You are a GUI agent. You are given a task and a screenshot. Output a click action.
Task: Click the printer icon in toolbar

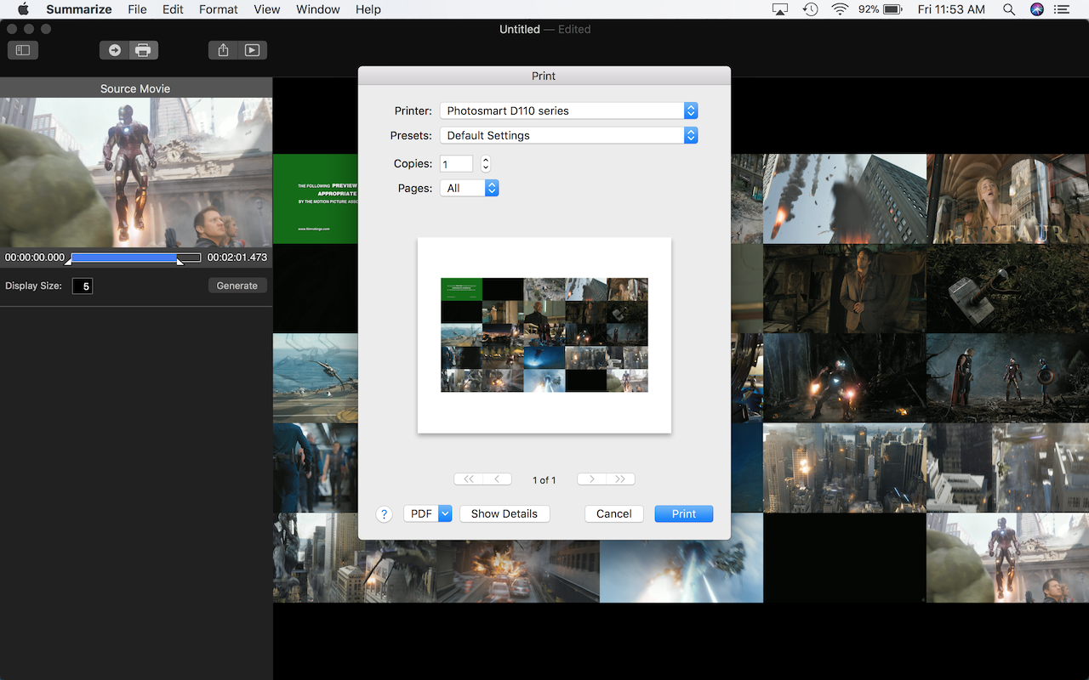coord(143,50)
